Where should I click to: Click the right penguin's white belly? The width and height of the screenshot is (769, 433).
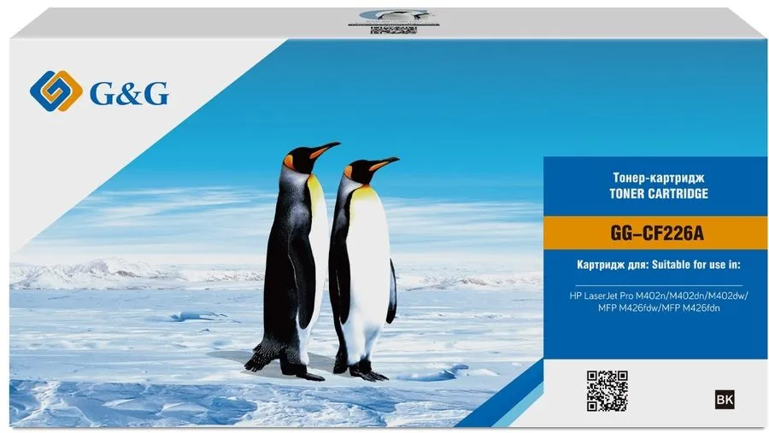[x=370, y=273]
